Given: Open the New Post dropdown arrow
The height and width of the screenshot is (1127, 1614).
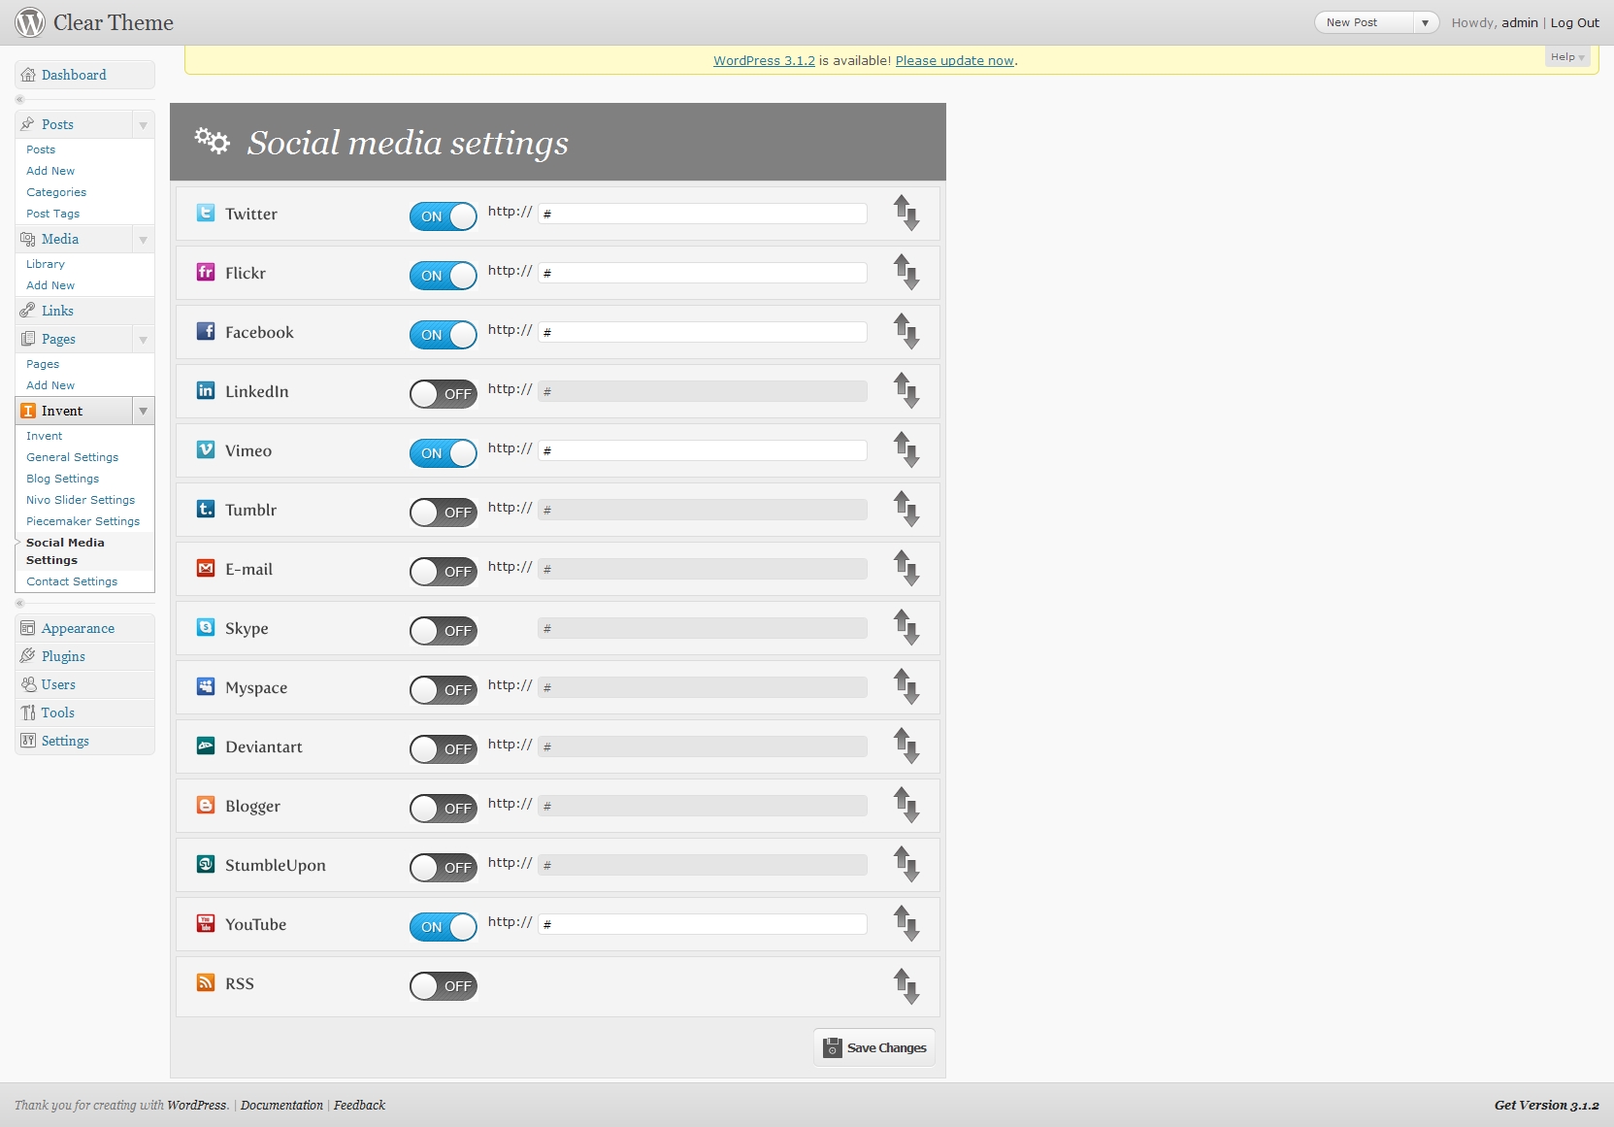Looking at the screenshot, I should tap(1425, 22).
